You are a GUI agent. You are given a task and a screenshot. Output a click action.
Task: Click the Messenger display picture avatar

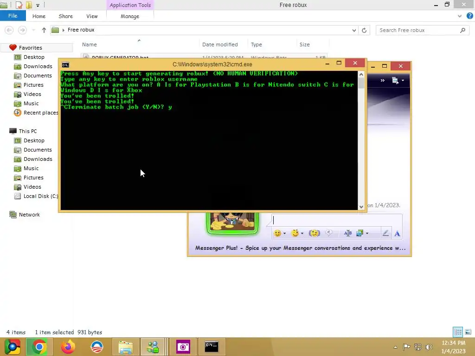point(232,223)
